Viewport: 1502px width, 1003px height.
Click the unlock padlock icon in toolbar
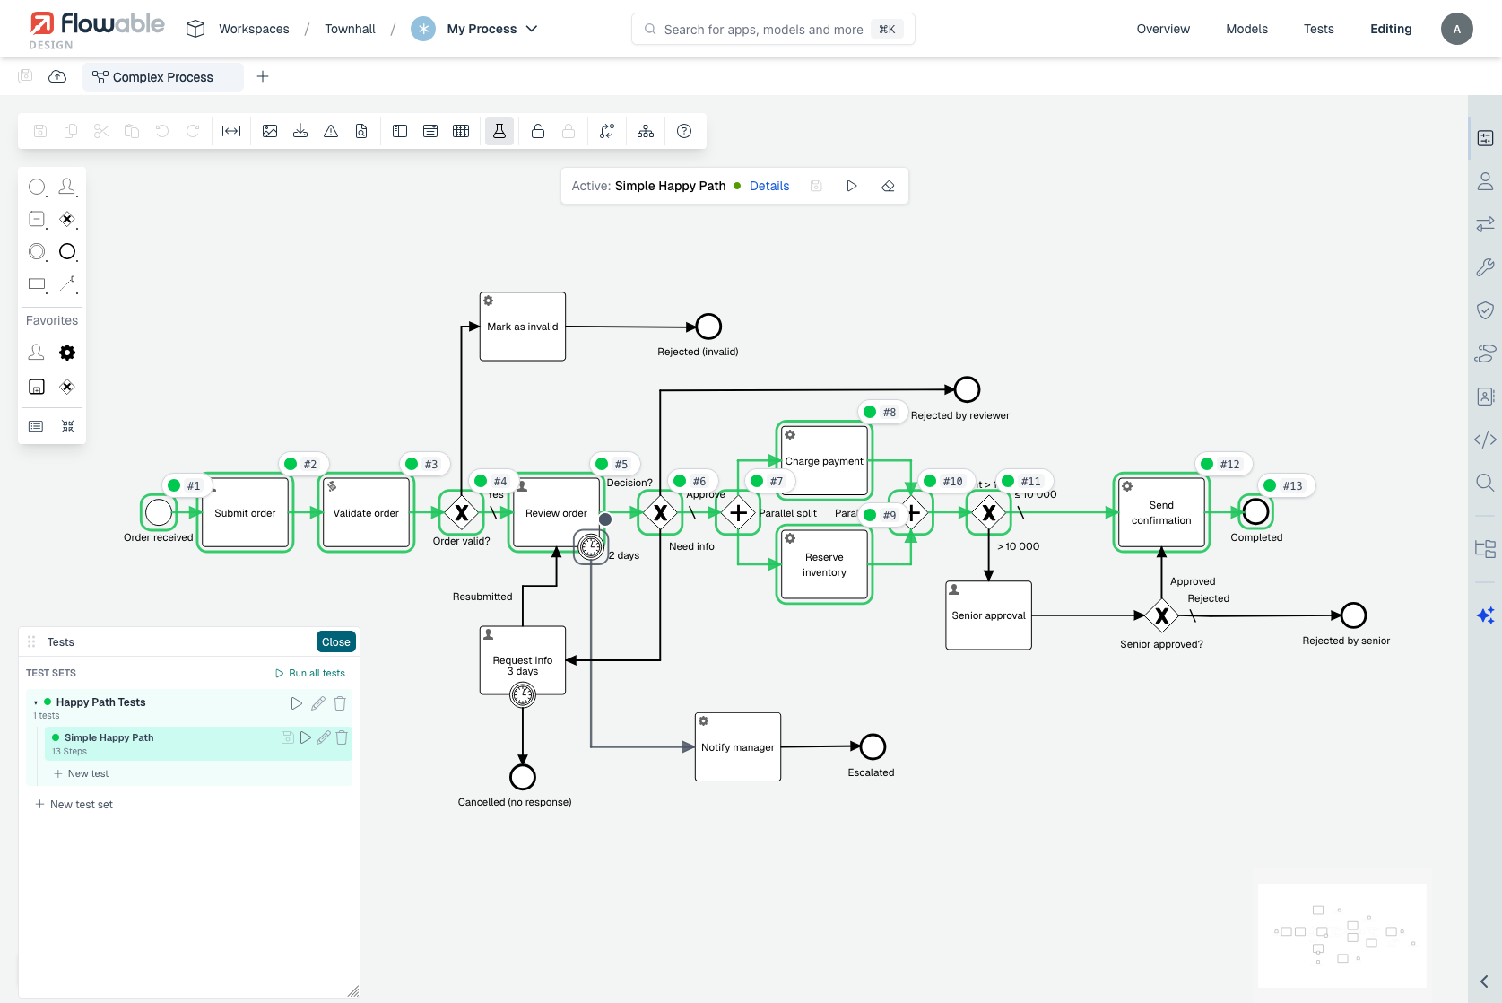pos(538,131)
